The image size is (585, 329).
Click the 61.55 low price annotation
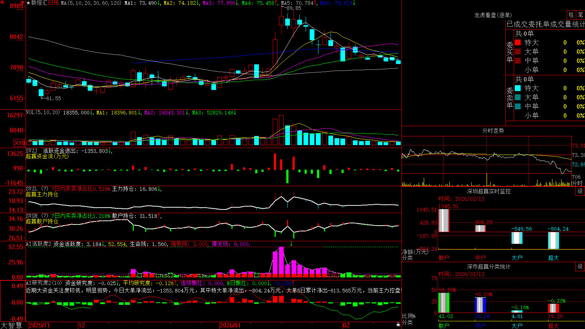point(54,98)
